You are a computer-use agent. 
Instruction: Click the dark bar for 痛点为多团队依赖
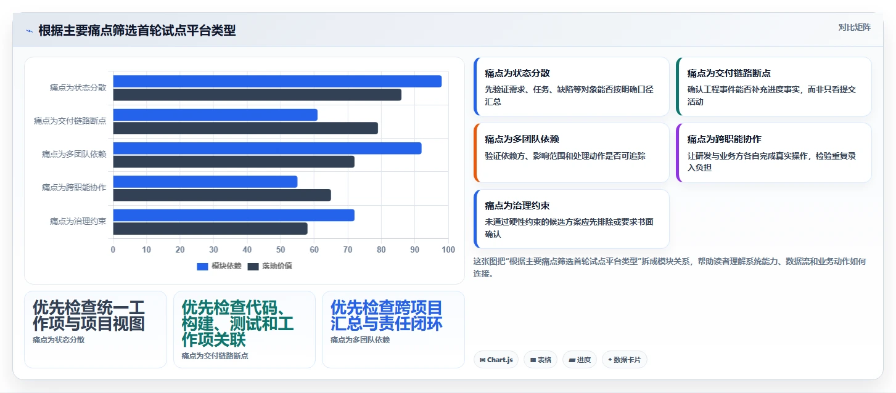(x=234, y=161)
